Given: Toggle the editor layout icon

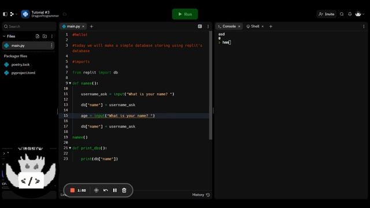Looking at the screenshot, I should pos(200,27).
